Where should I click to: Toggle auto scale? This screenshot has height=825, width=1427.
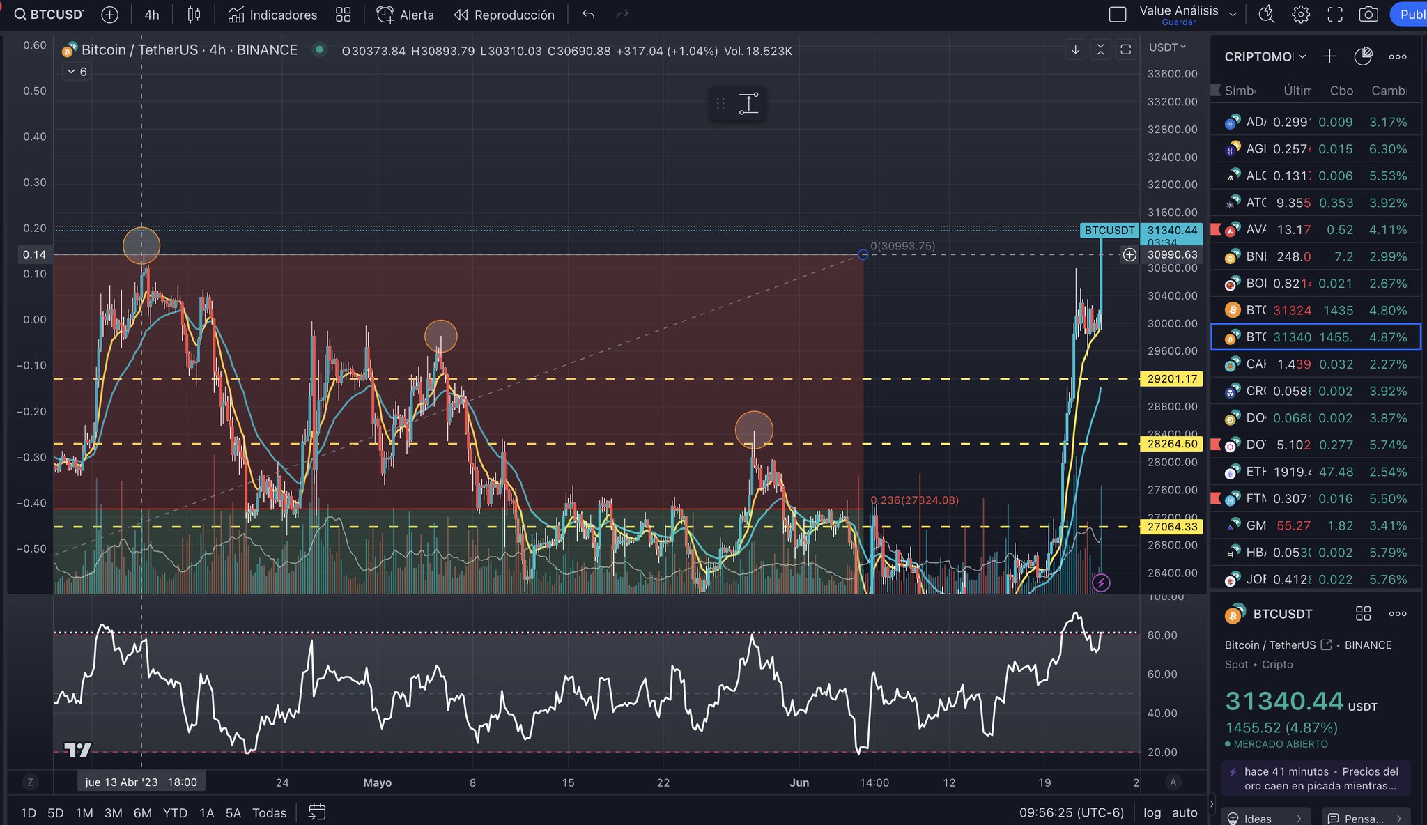point(1185,812)
